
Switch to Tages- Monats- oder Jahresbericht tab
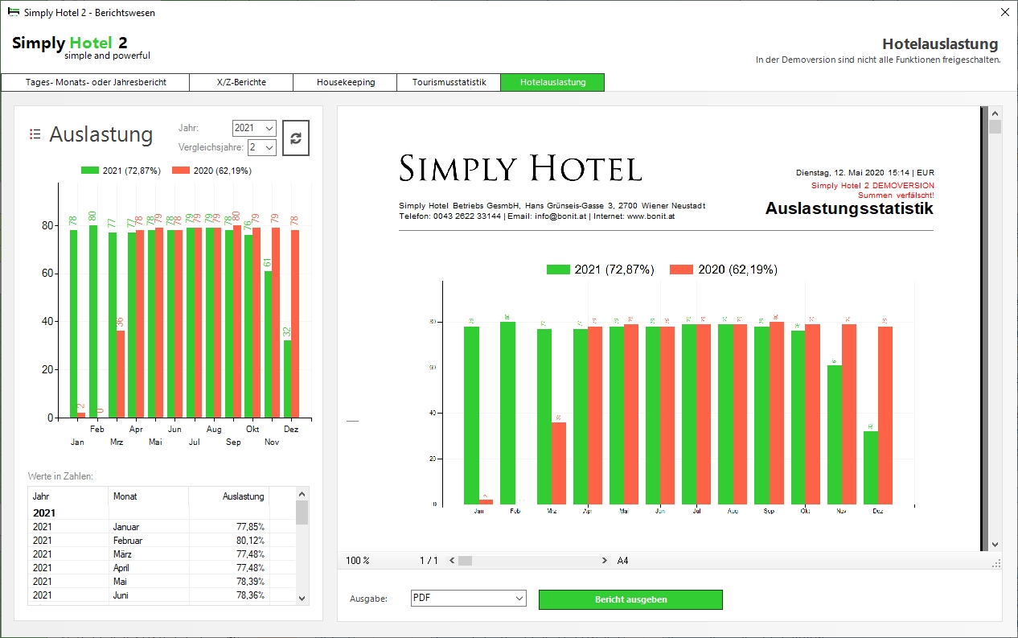click(x=96, y=82)
